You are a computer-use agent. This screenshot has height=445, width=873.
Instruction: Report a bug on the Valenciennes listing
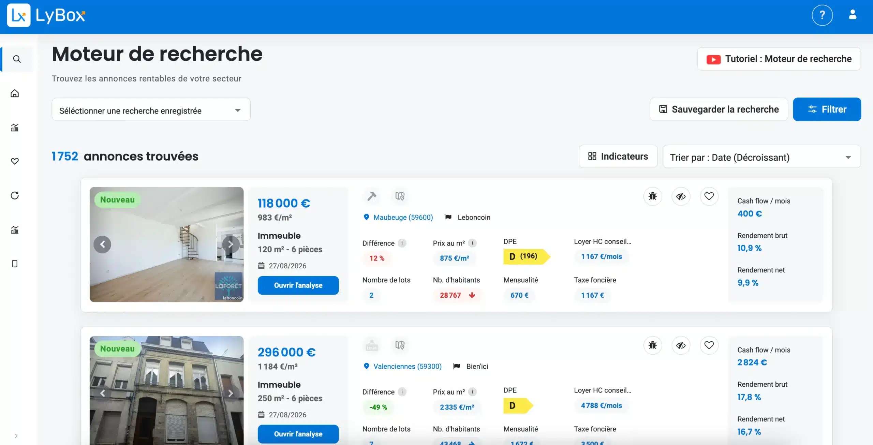(x=653, y=345)
